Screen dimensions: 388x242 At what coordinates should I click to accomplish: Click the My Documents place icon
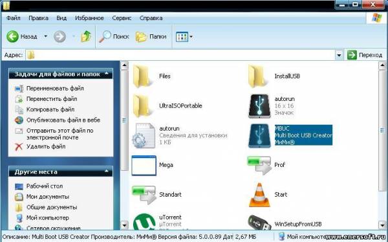(x=19, y=197)
